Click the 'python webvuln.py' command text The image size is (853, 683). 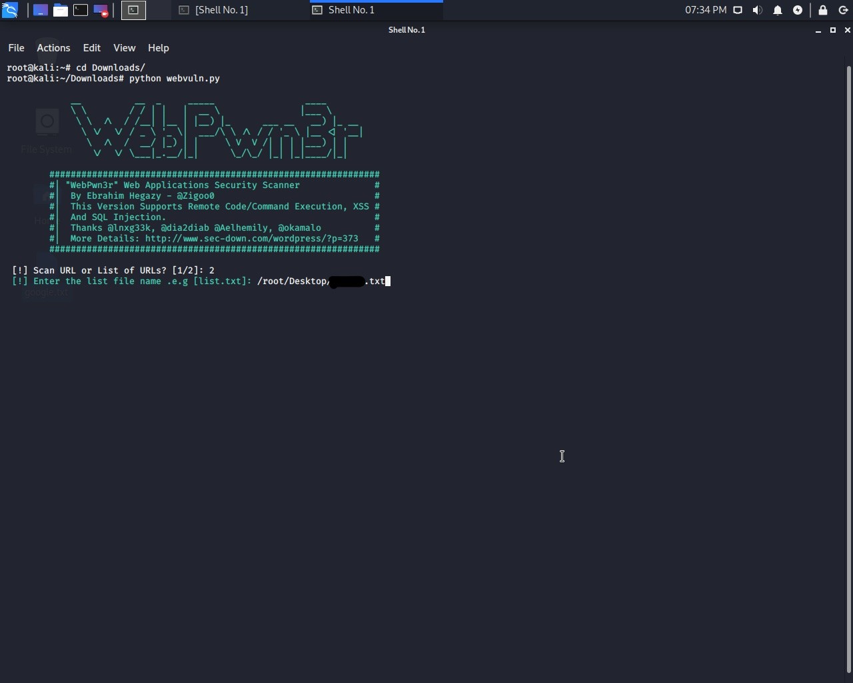pos(175,78)
